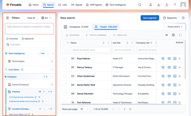Image resolution: width=191 pixels, height=116 pixels.
Task: Remove New South Wales, AU chip
Action: 32,114
